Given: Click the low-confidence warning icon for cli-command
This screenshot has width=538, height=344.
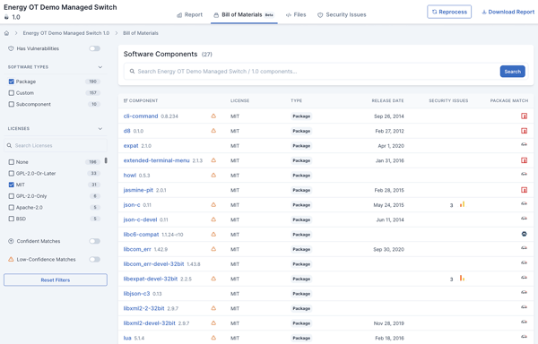Looking at the screenshot, I should pyautogui.click(x=213, y=116).
